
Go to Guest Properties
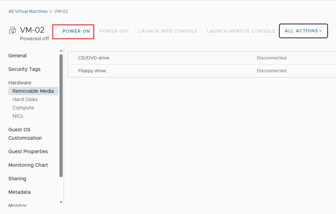tap(28, 151)
